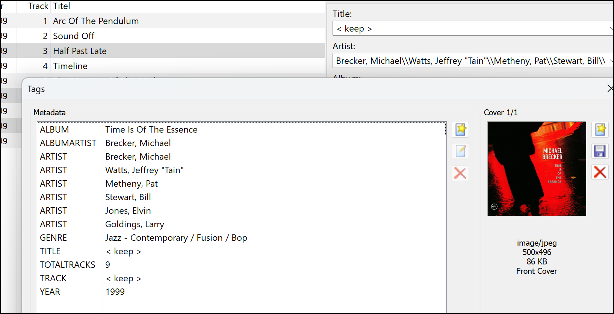This screenshot has width=614, height=314.
Task: Click the remove metadata field red X
Action: [460, 173]
